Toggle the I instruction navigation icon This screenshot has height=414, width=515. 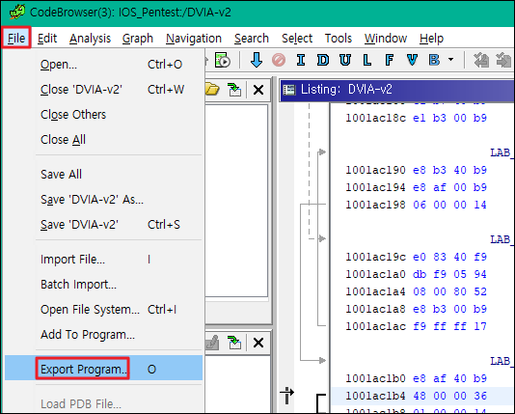(301, 60)
